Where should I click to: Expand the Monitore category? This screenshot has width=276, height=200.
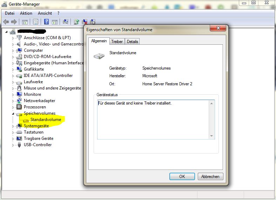coord(13,94)
